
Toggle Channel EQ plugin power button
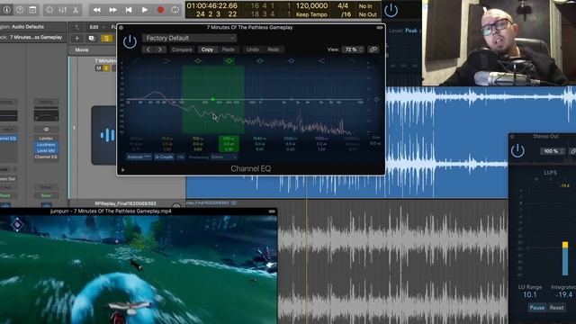[x=130, y=41]
